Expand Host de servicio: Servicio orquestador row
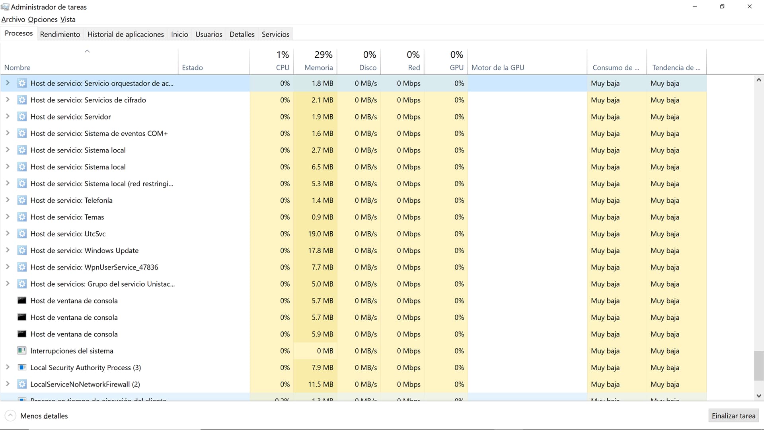Screen dimensions: 764x430 (x=8, y=83)
